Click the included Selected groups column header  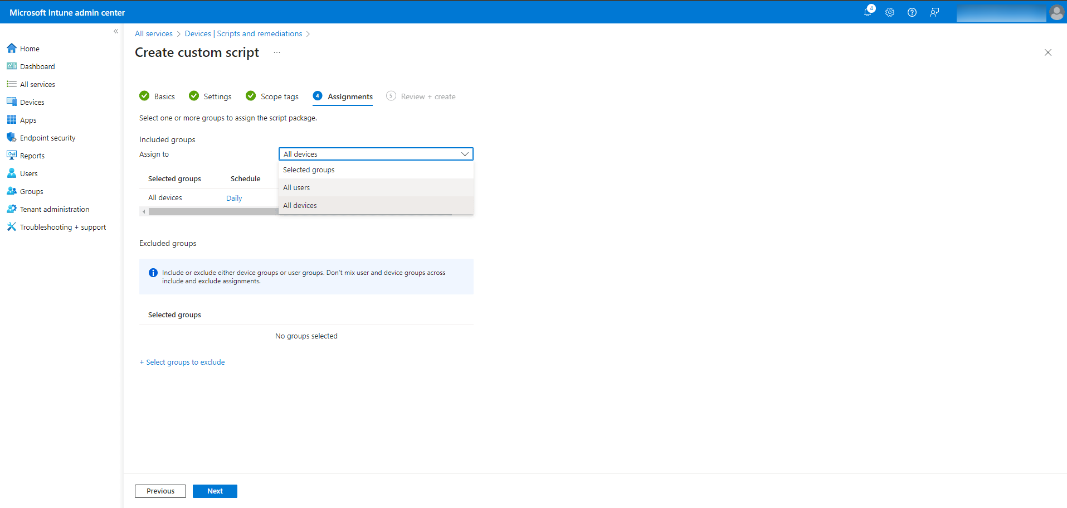[x=174, y=178]
